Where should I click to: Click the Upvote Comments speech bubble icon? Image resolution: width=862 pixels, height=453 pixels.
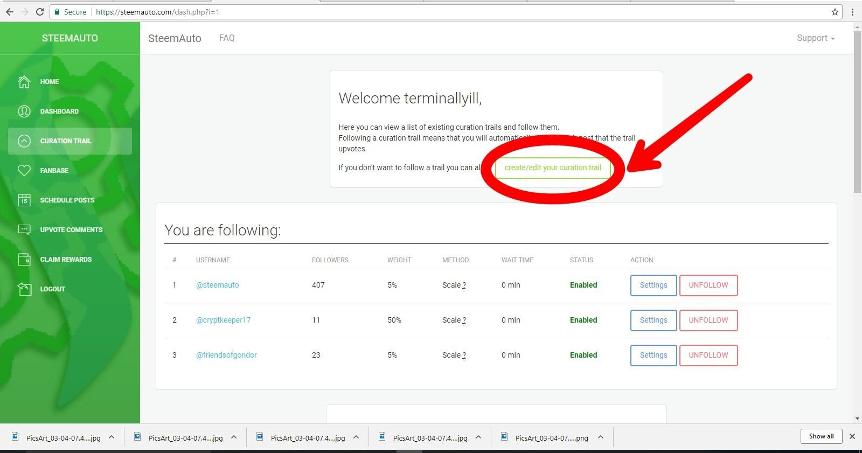(24, 230)
